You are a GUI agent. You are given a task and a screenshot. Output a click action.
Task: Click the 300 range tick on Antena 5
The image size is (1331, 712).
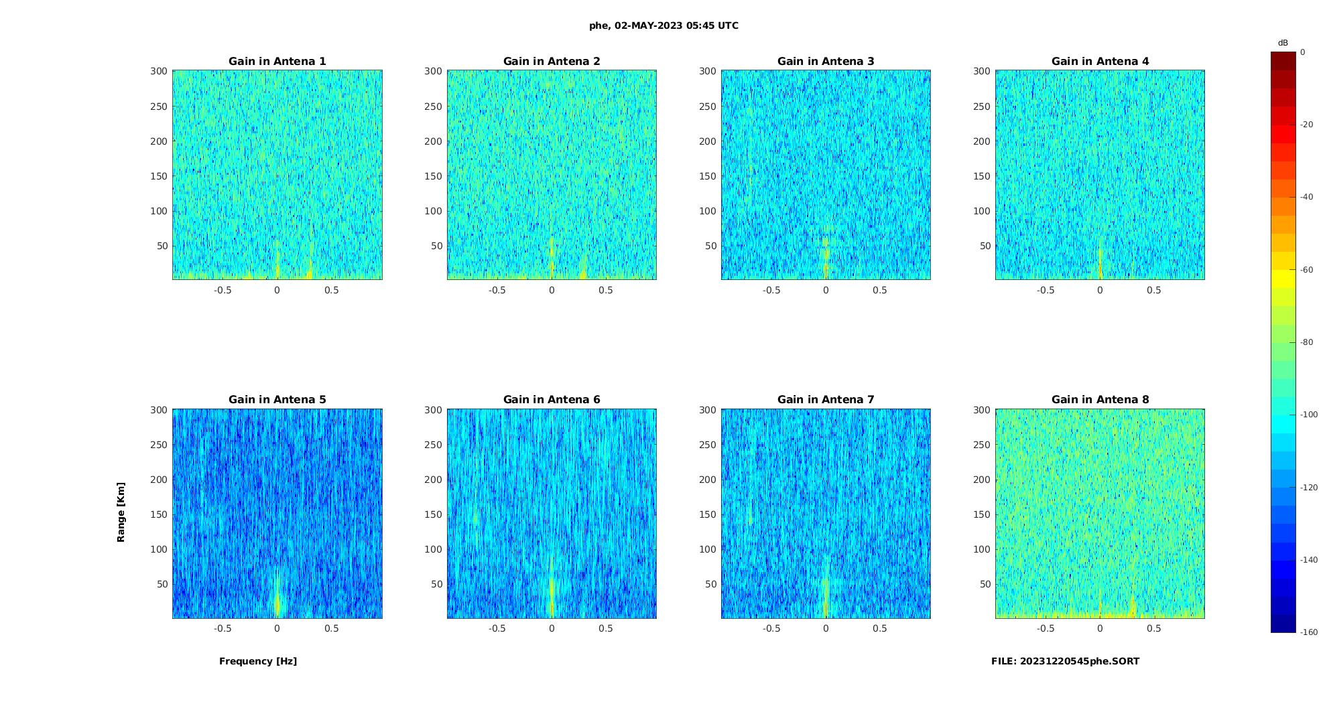160,410
